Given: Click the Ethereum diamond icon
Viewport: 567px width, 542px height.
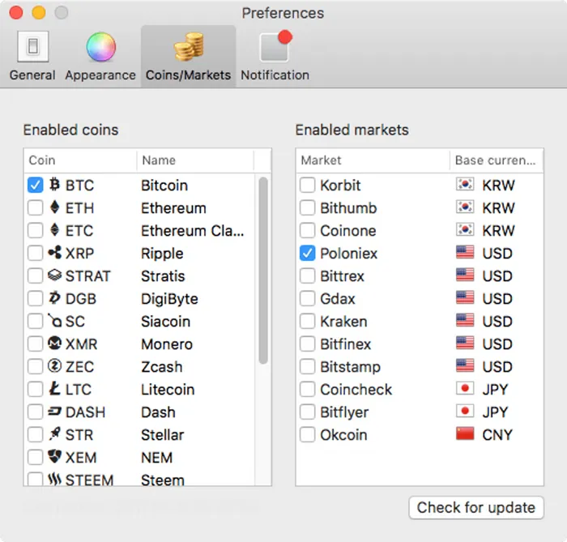Looking at the screenshot, I should 55,208.
